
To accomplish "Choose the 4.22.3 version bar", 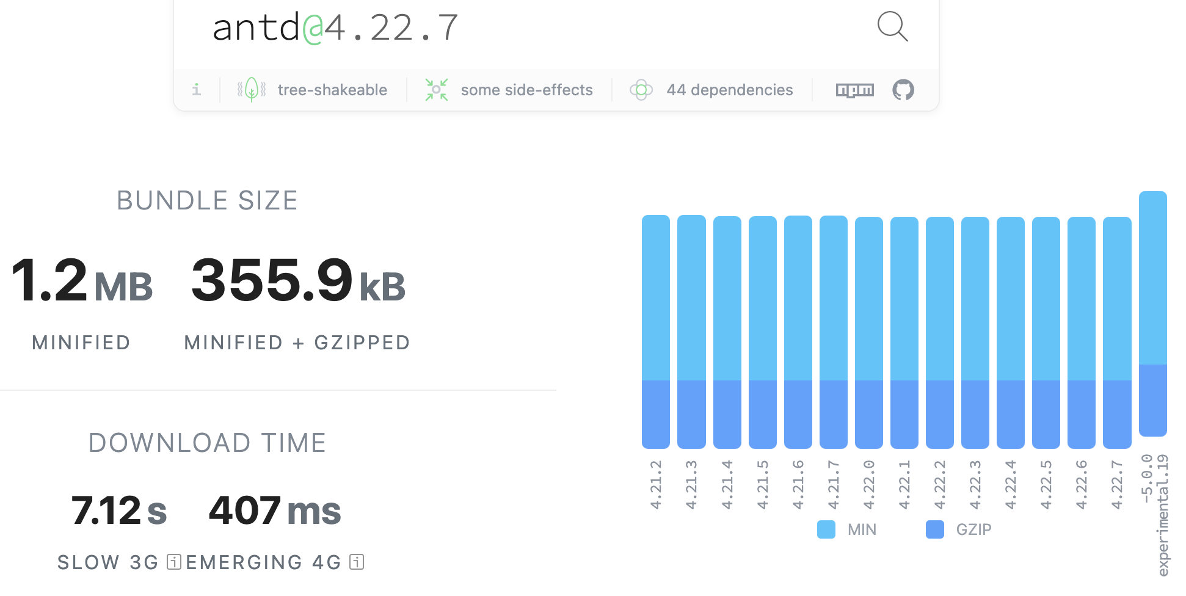I will pyautogui.click(x=975, y=333).
